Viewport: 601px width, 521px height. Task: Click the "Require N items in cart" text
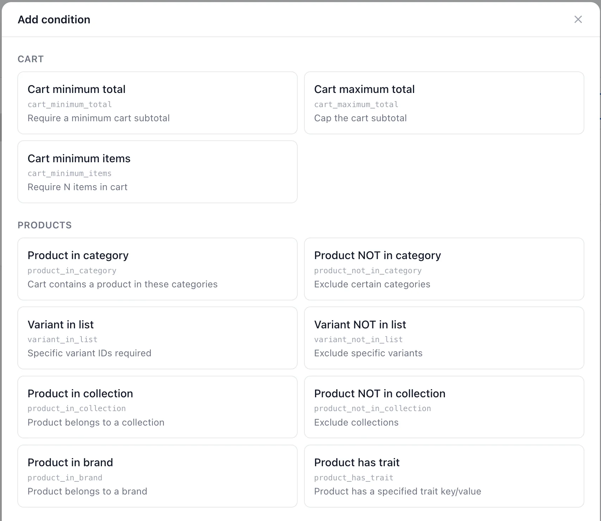click(x=78, y=187)
